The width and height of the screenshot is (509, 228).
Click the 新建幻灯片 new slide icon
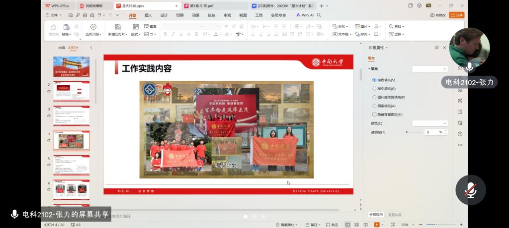118,27
